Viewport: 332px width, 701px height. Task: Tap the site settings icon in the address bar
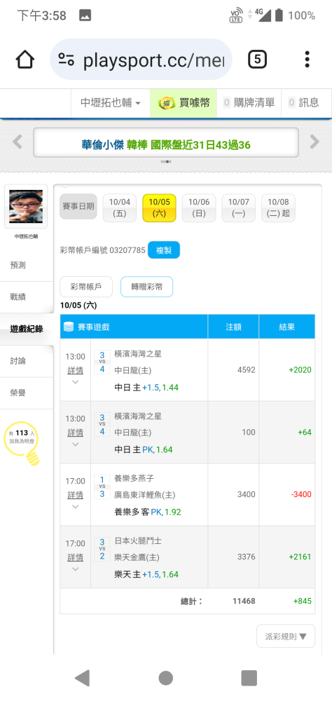66,60
